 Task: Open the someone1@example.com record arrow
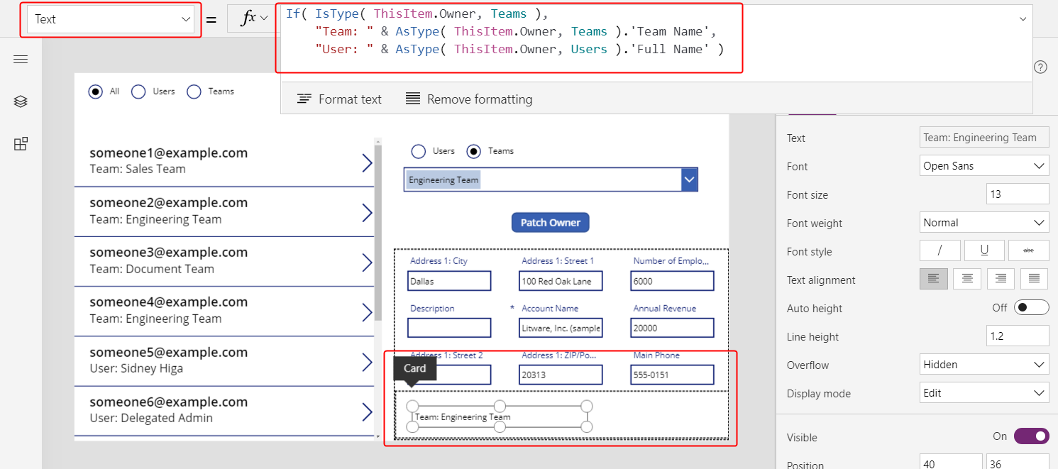(x=367, y=163)
